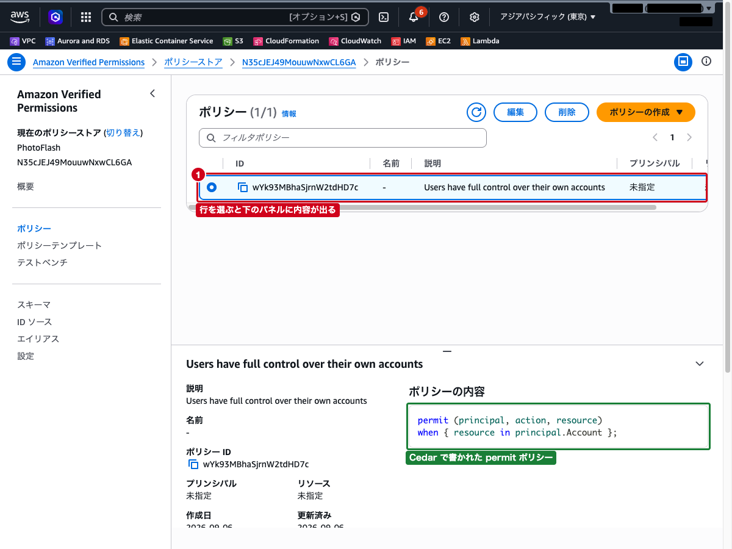Screen dimensions: 732x549
Task: Open the account menu dropdown arrow
Action: pyautogui.click(x=708, y=9)
